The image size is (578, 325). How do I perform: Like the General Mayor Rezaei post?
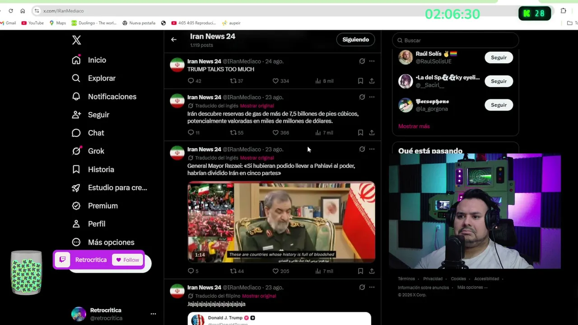[275, 271]
